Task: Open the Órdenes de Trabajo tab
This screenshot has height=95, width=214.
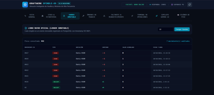Action: click(90, 16)
